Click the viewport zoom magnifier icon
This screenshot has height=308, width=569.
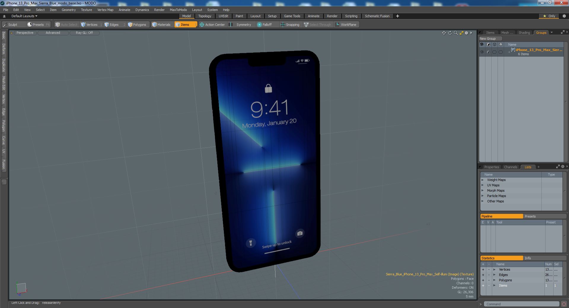456,33
